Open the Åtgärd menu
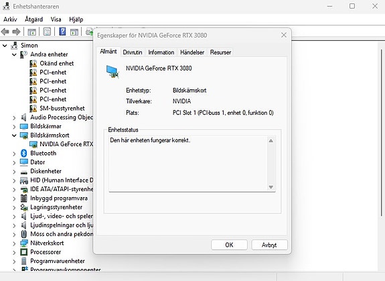 (33, 19)
